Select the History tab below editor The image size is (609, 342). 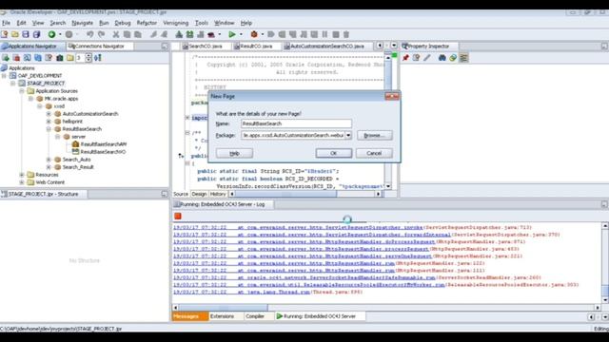218,194
